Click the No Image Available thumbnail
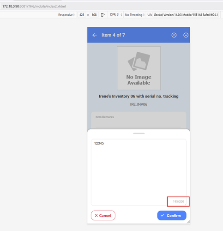The image size is (223, 231). point(139,68)
